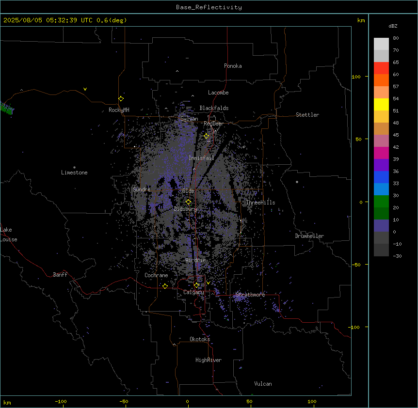This screenshot has width=418, height=408.
Task: Pick the orange 60-57 dBZ swatch
Action: (x=381, y=80)
